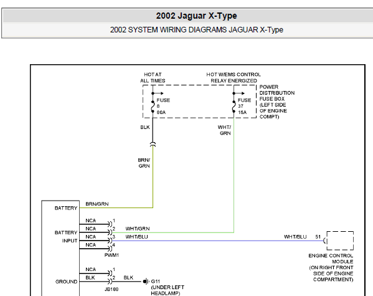Click the two-line "BRN/ GRN" label on vertical wire
Screen dimensions: 373x296
click(x=144, y=163)
